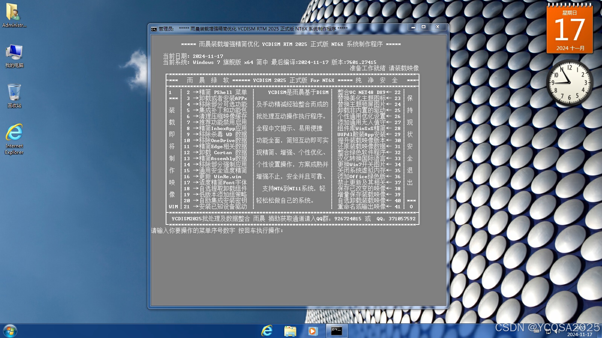This screenshot has width=602, height=338.
Task: Click menu line 41 重命名或输出映像
Action: pyautogui.click(x=369, y=206)
